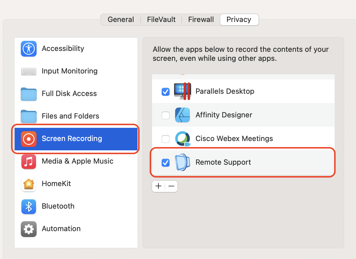
Task: Select the Full Disk Access label
Action: pos(69,93)
